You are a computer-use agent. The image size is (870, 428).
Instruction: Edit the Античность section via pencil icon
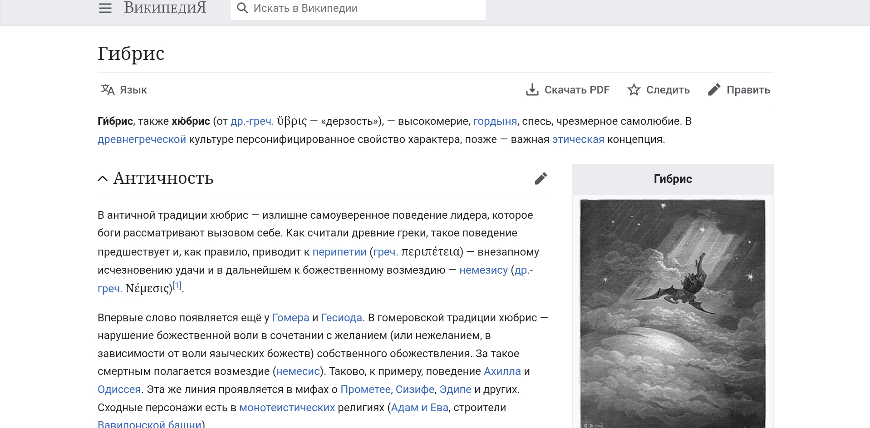(541, 179)
